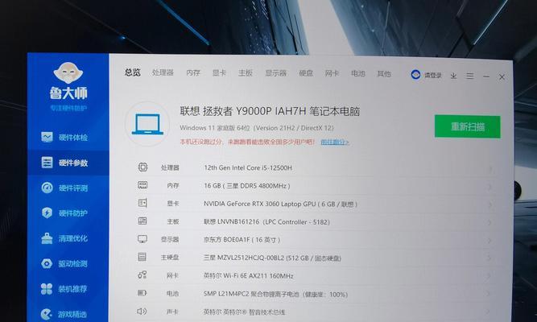Click the Windows 11 家庭版 64位 version text
Viewport: 537px width, 322px height.
257,128
